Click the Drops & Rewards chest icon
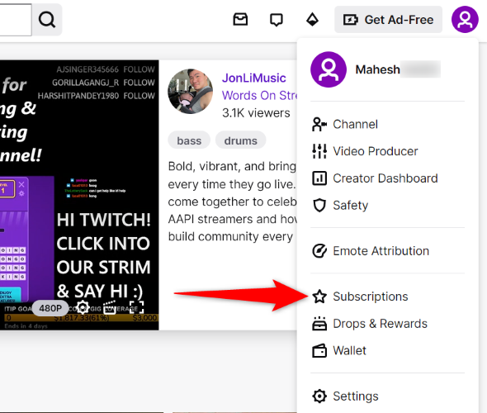This screenshot has width=487, height=413. coord(319,324)
